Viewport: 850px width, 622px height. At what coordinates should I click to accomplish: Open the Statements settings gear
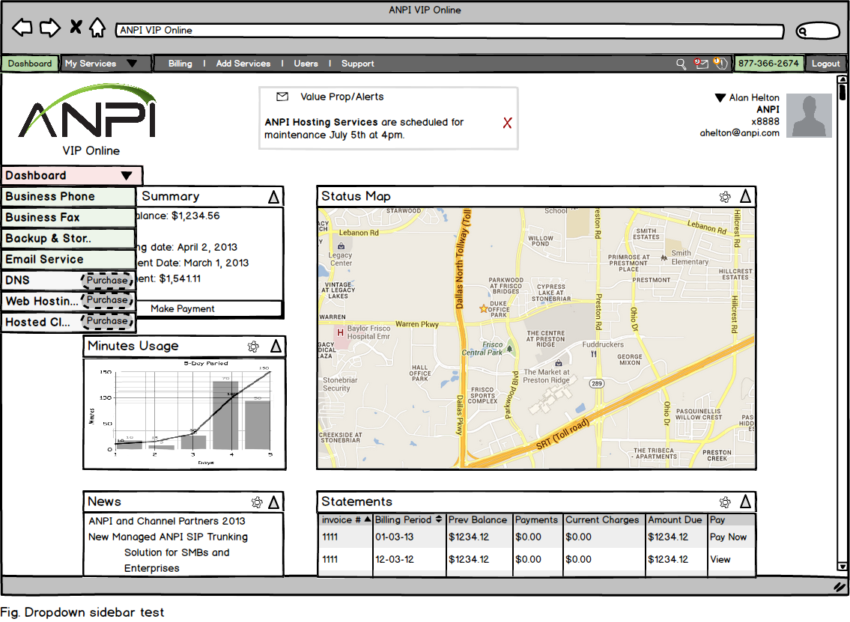[x=724, y=501]
